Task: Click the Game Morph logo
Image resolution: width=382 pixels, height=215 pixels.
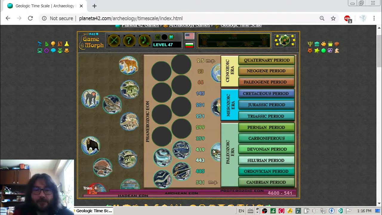Action: coord(92,41)
